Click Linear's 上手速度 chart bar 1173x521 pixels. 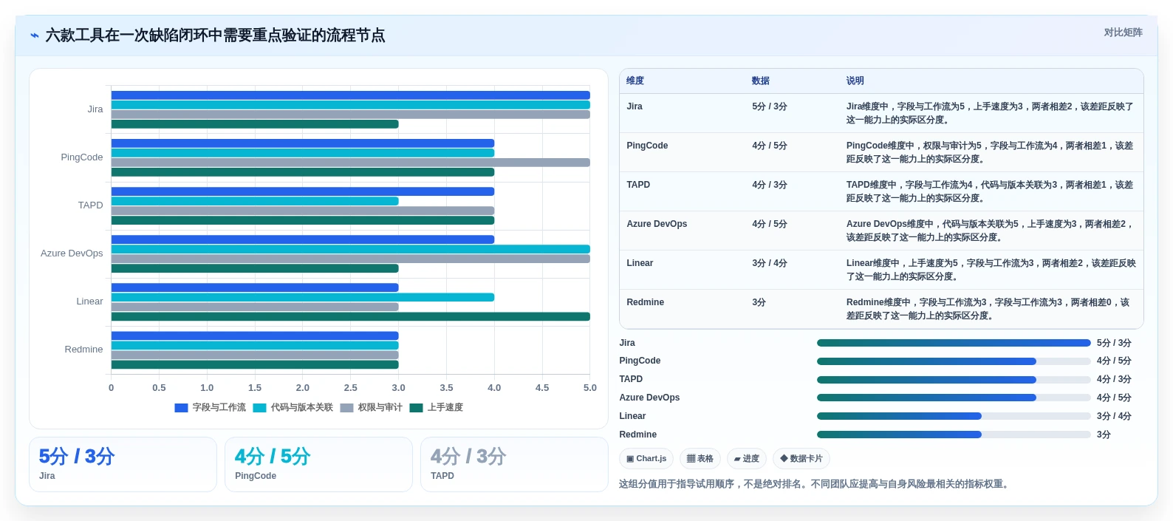point(350,316)
